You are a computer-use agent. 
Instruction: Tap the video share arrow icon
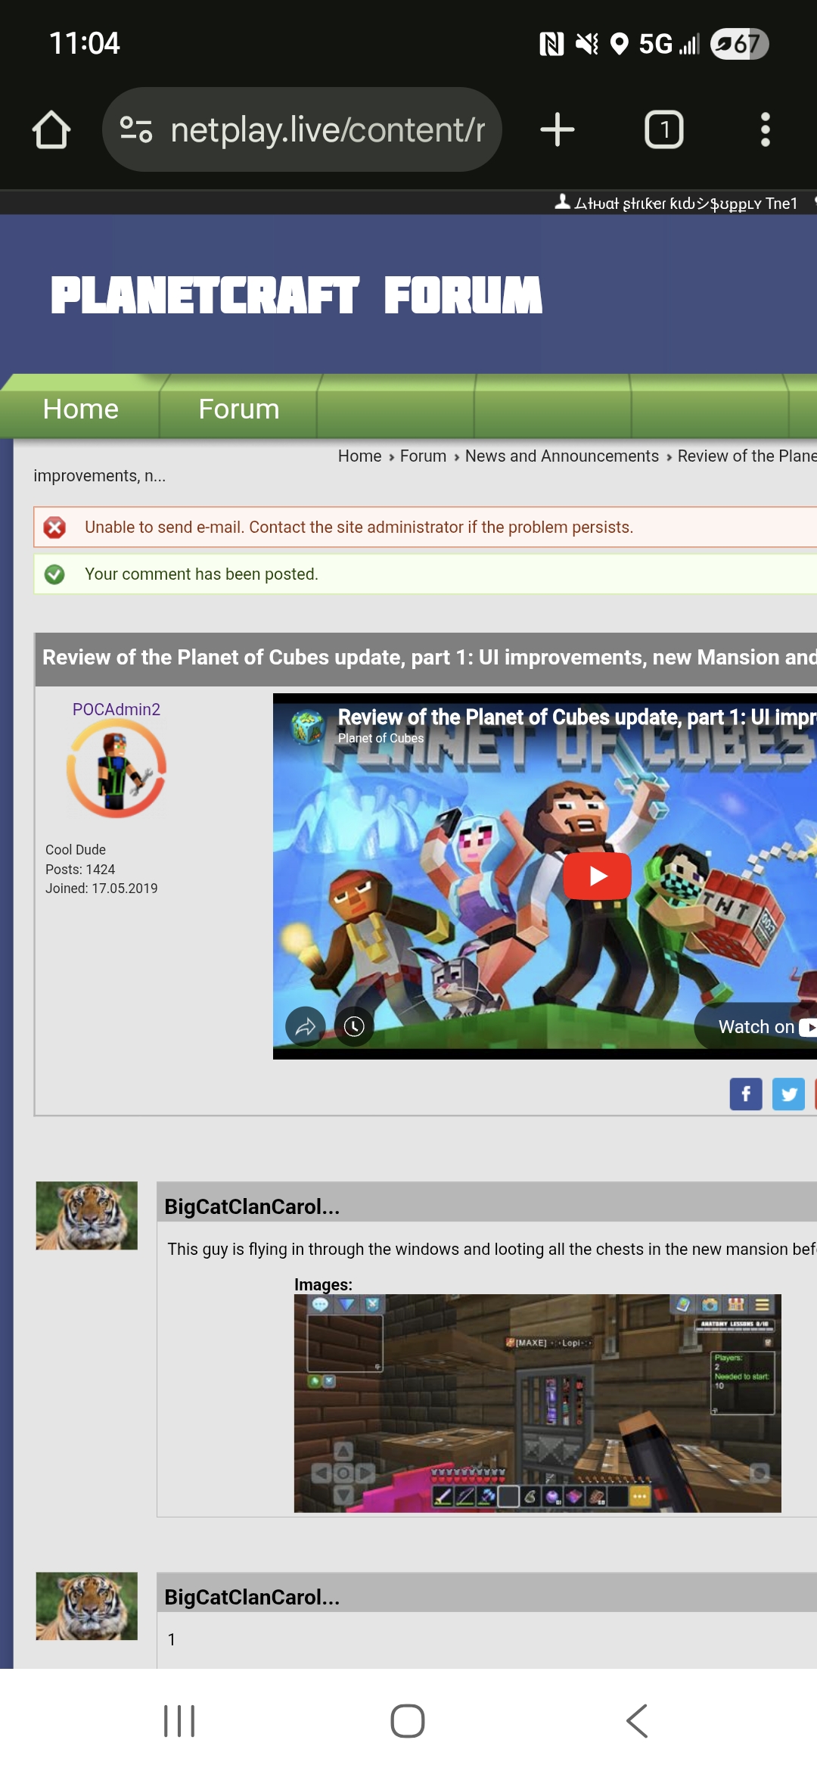305,1026
